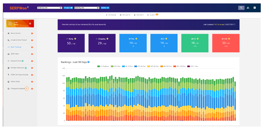Click the orange circle beside Changes & Updates
Image resolution: width=269 pixels, height=130 pixels.
click(26, 88)
